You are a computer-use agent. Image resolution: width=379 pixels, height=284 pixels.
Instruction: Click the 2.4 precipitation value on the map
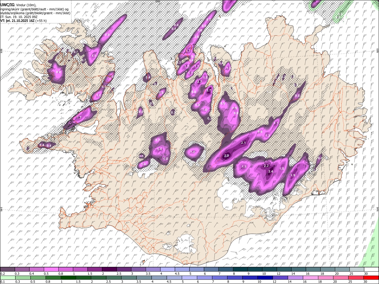tap(270, 171)
